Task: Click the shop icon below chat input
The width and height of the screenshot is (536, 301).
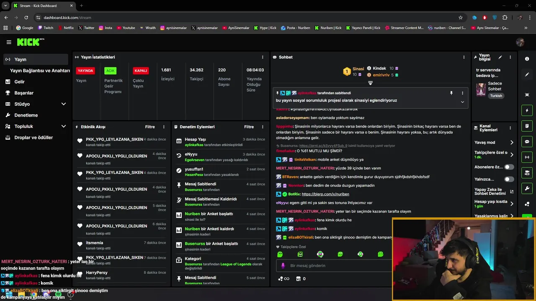Action: 298,278
